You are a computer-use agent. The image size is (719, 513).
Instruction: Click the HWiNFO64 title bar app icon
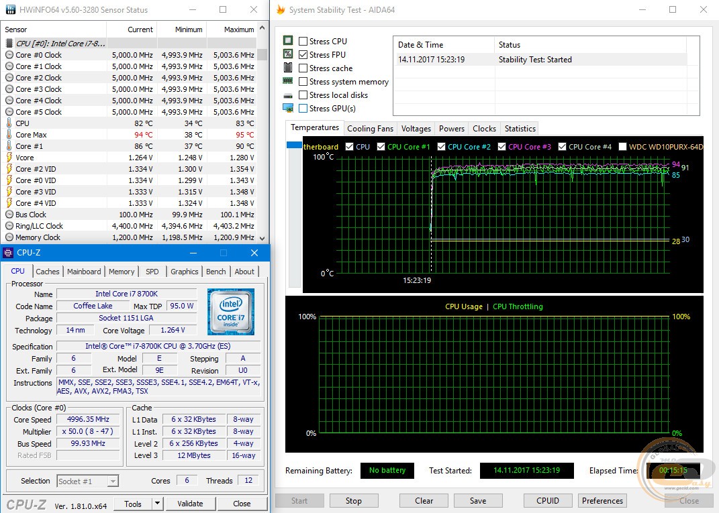[10, 9]
